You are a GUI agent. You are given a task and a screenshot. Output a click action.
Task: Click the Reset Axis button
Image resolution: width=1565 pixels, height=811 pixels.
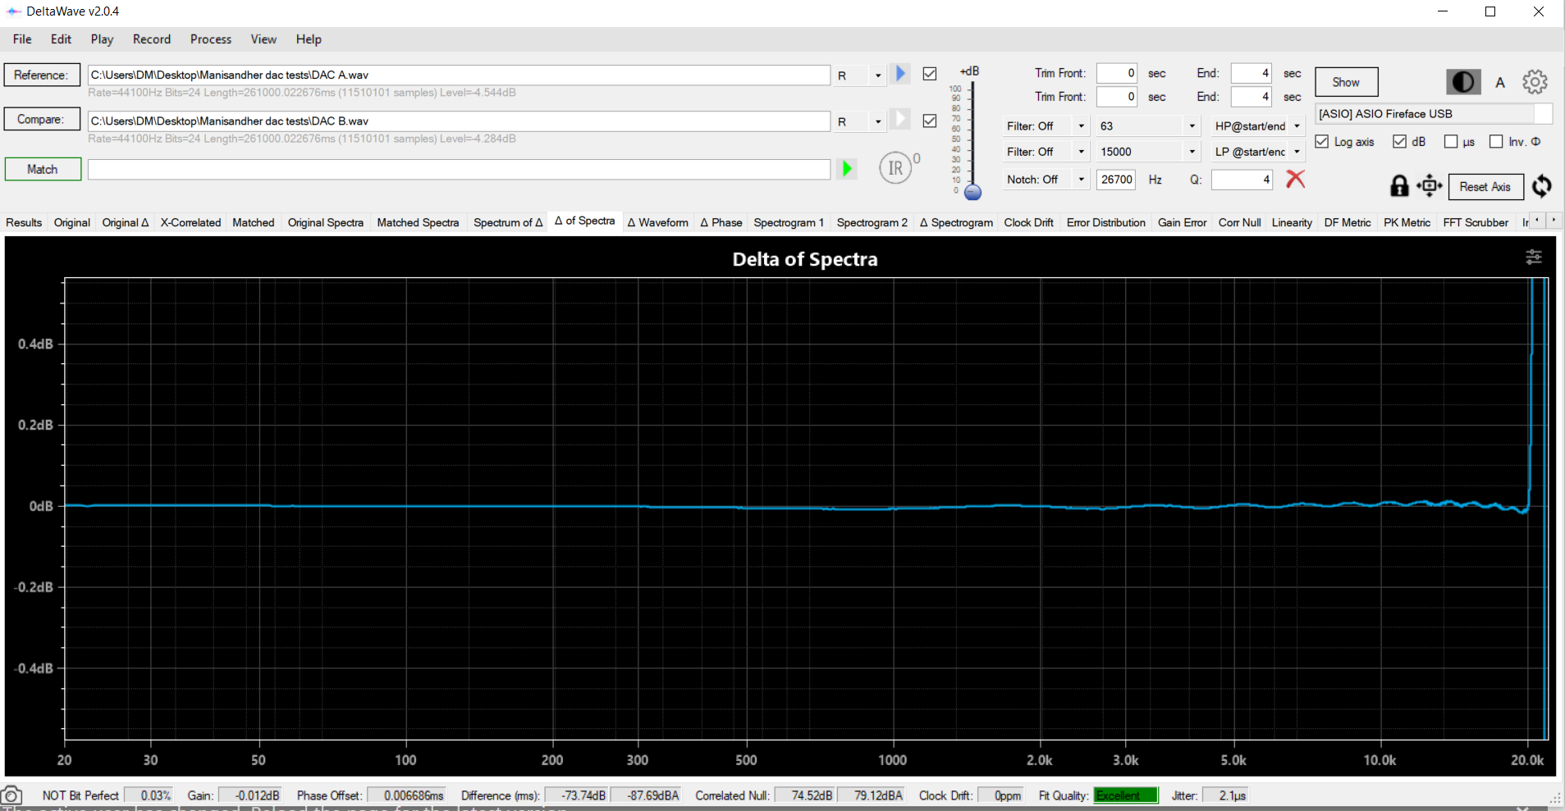(x=1485, y=187)
